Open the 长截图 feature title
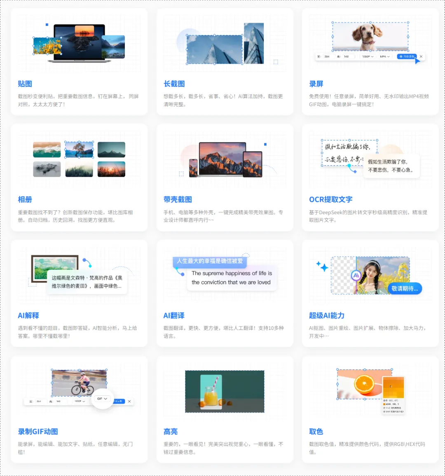This screenshot has height=476, width=445. tap(174, 84)
